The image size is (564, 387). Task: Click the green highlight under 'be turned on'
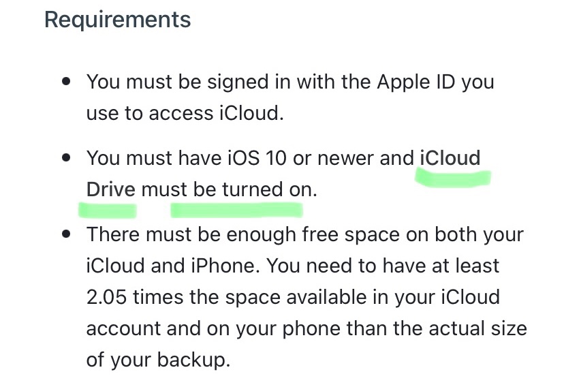click(236, 211)
